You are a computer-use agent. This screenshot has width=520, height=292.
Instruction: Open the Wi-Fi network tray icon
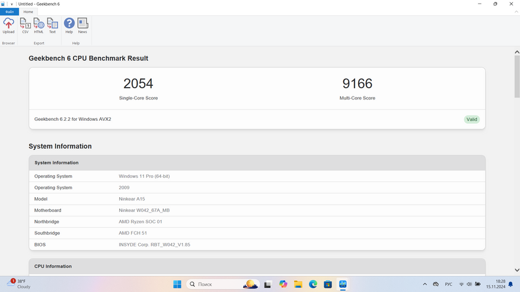[x=461, y=284]
